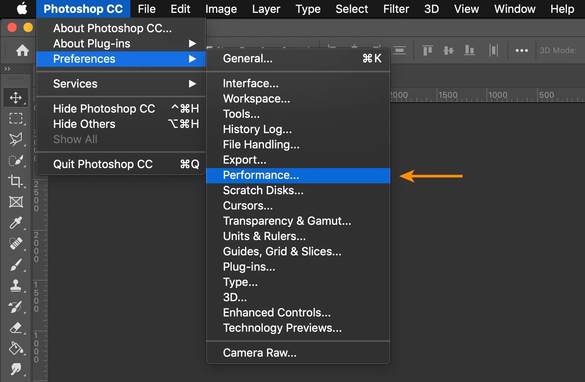The width and height of the screenshot is (585, 382).
Task: Click the Home icon in options bar
Action: tap(23, 50)
